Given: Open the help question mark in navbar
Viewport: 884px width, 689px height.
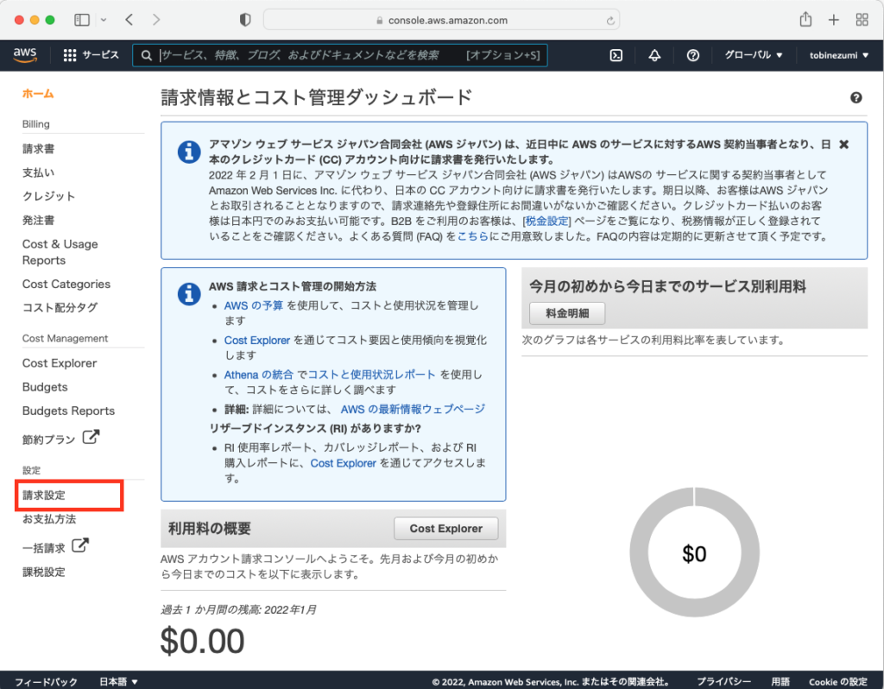Looking at the screenshot, I should click(x=693, y=55).
